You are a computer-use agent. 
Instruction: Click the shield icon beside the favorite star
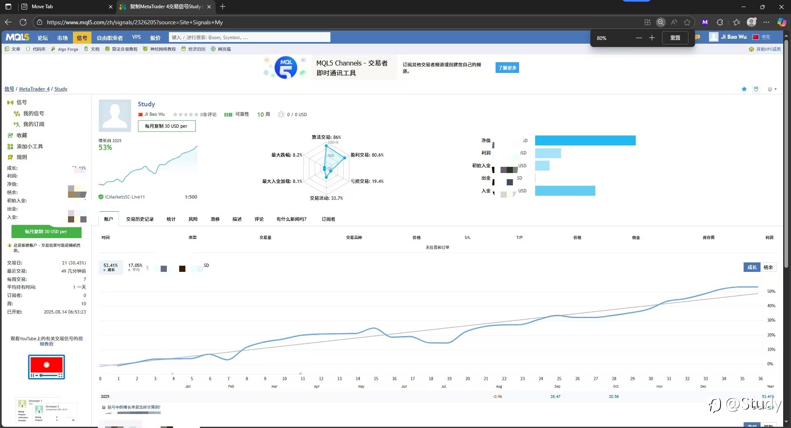(x=756, y=89)
